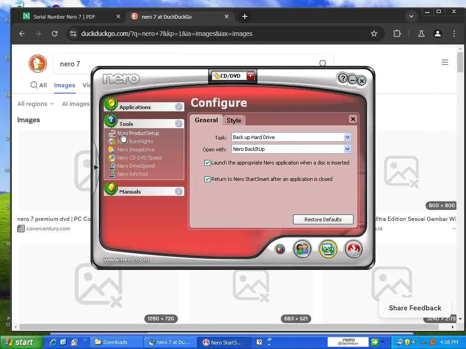
Task: Open the browser profile icon
Action: click(437, 34)
